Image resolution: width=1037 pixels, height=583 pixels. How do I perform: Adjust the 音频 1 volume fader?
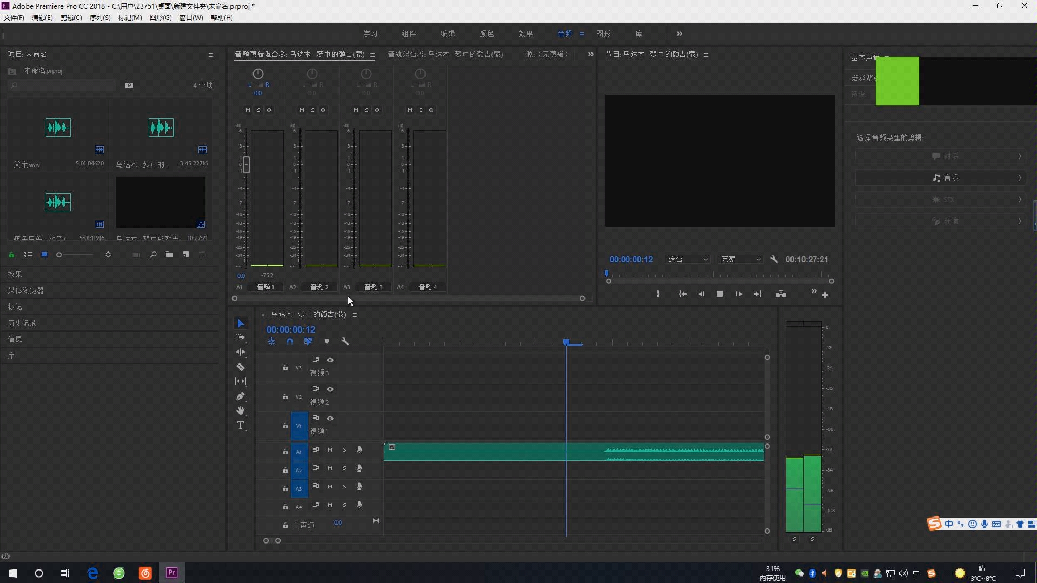click(x=246, y=164)
